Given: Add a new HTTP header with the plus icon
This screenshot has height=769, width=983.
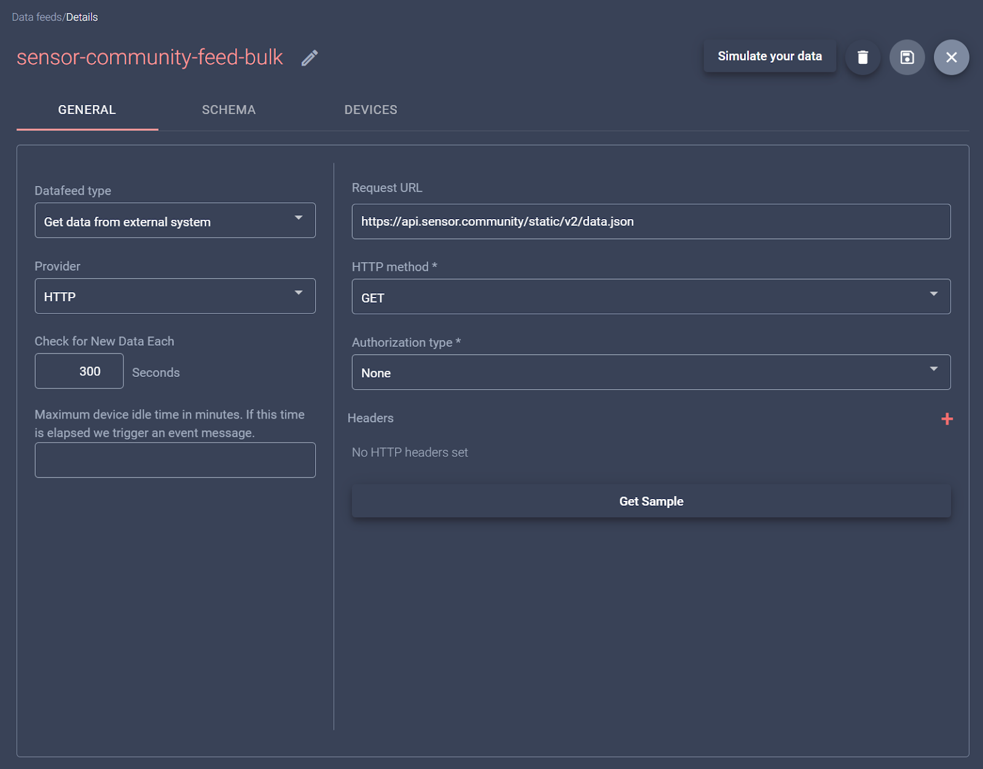Looking at the screenshot, I should [947, 419].
